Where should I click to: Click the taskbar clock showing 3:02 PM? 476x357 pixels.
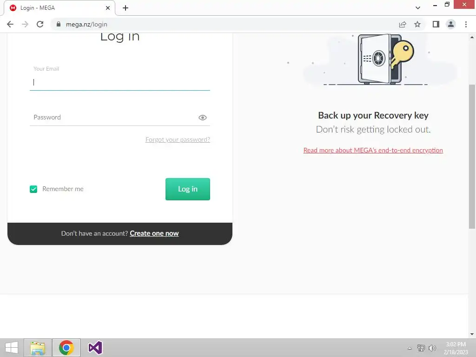click(x=456, y=348)
